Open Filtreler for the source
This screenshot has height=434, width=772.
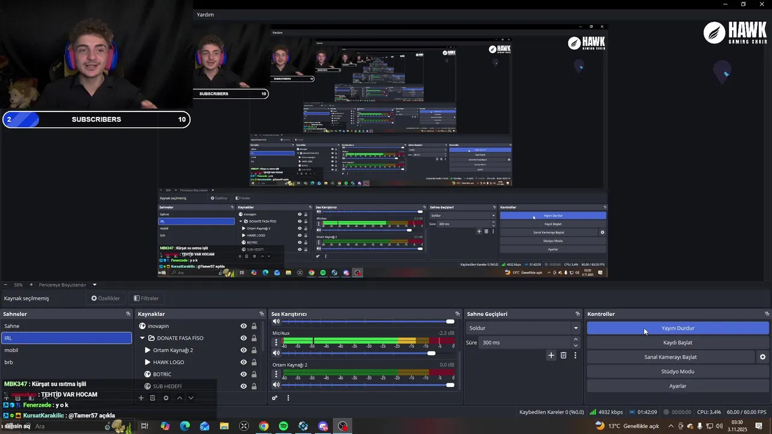tap(146, 298)
